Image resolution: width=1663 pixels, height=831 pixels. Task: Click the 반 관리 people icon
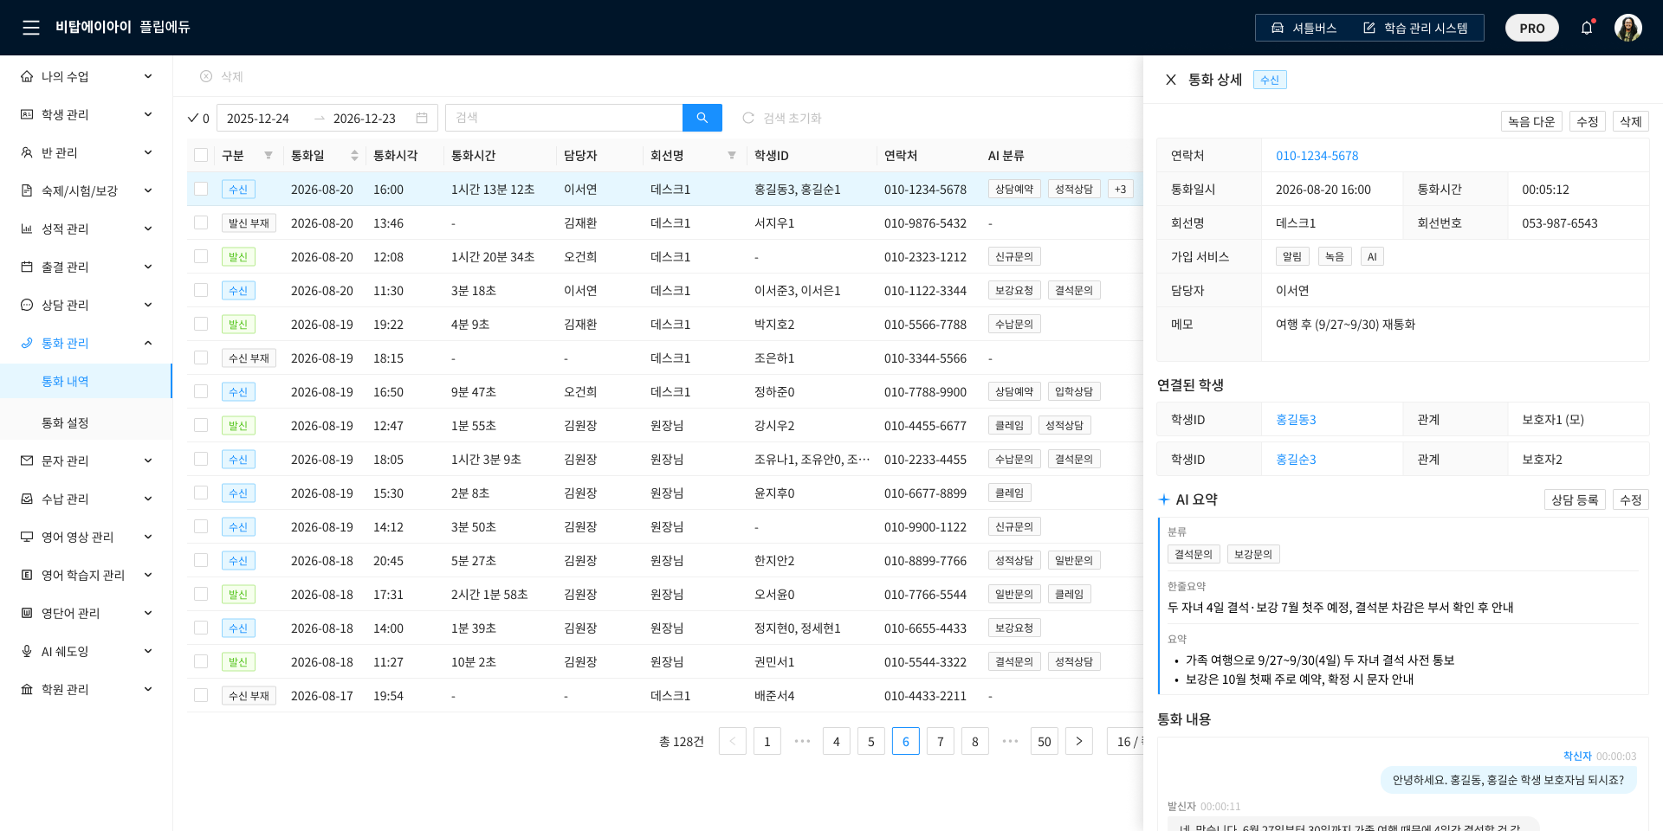pos(27,152)
